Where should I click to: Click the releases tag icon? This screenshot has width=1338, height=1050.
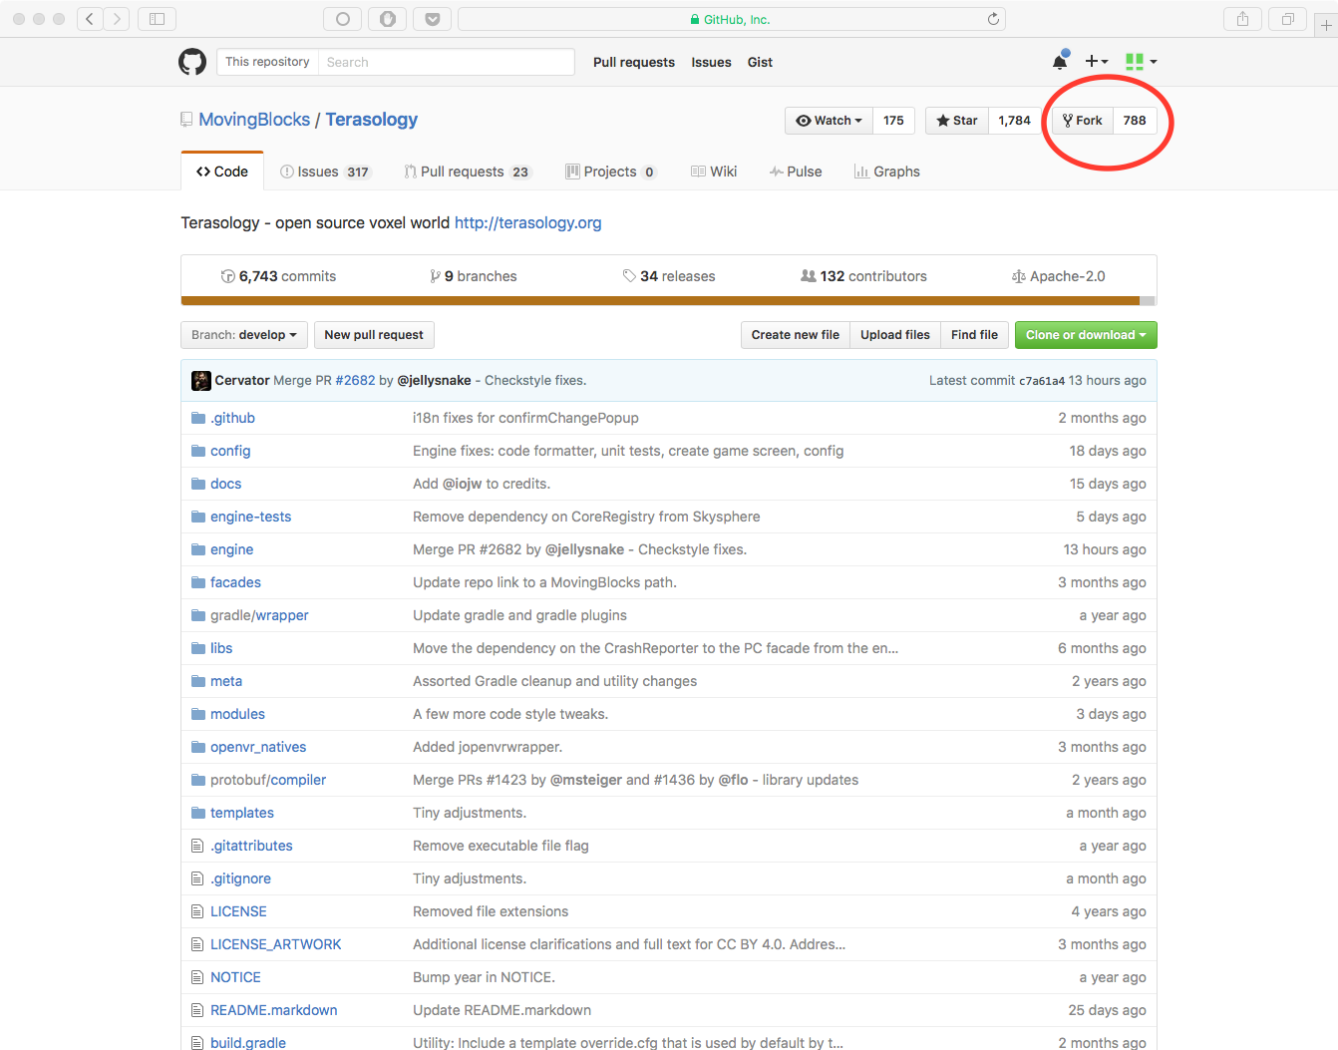point(629,276)
